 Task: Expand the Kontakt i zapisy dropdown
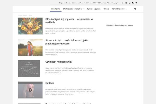[119, 9]
